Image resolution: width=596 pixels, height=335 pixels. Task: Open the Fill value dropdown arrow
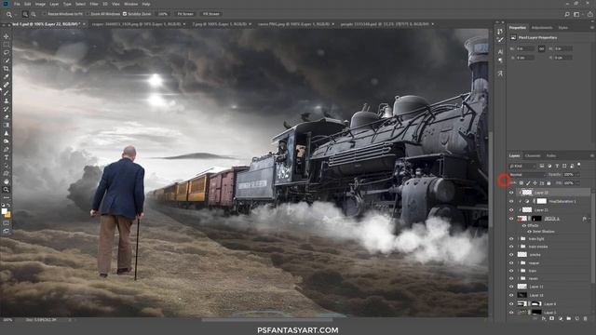tap(577, 183)
